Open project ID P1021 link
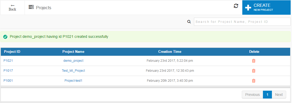292x103 pixels. [x=8, y=61]
